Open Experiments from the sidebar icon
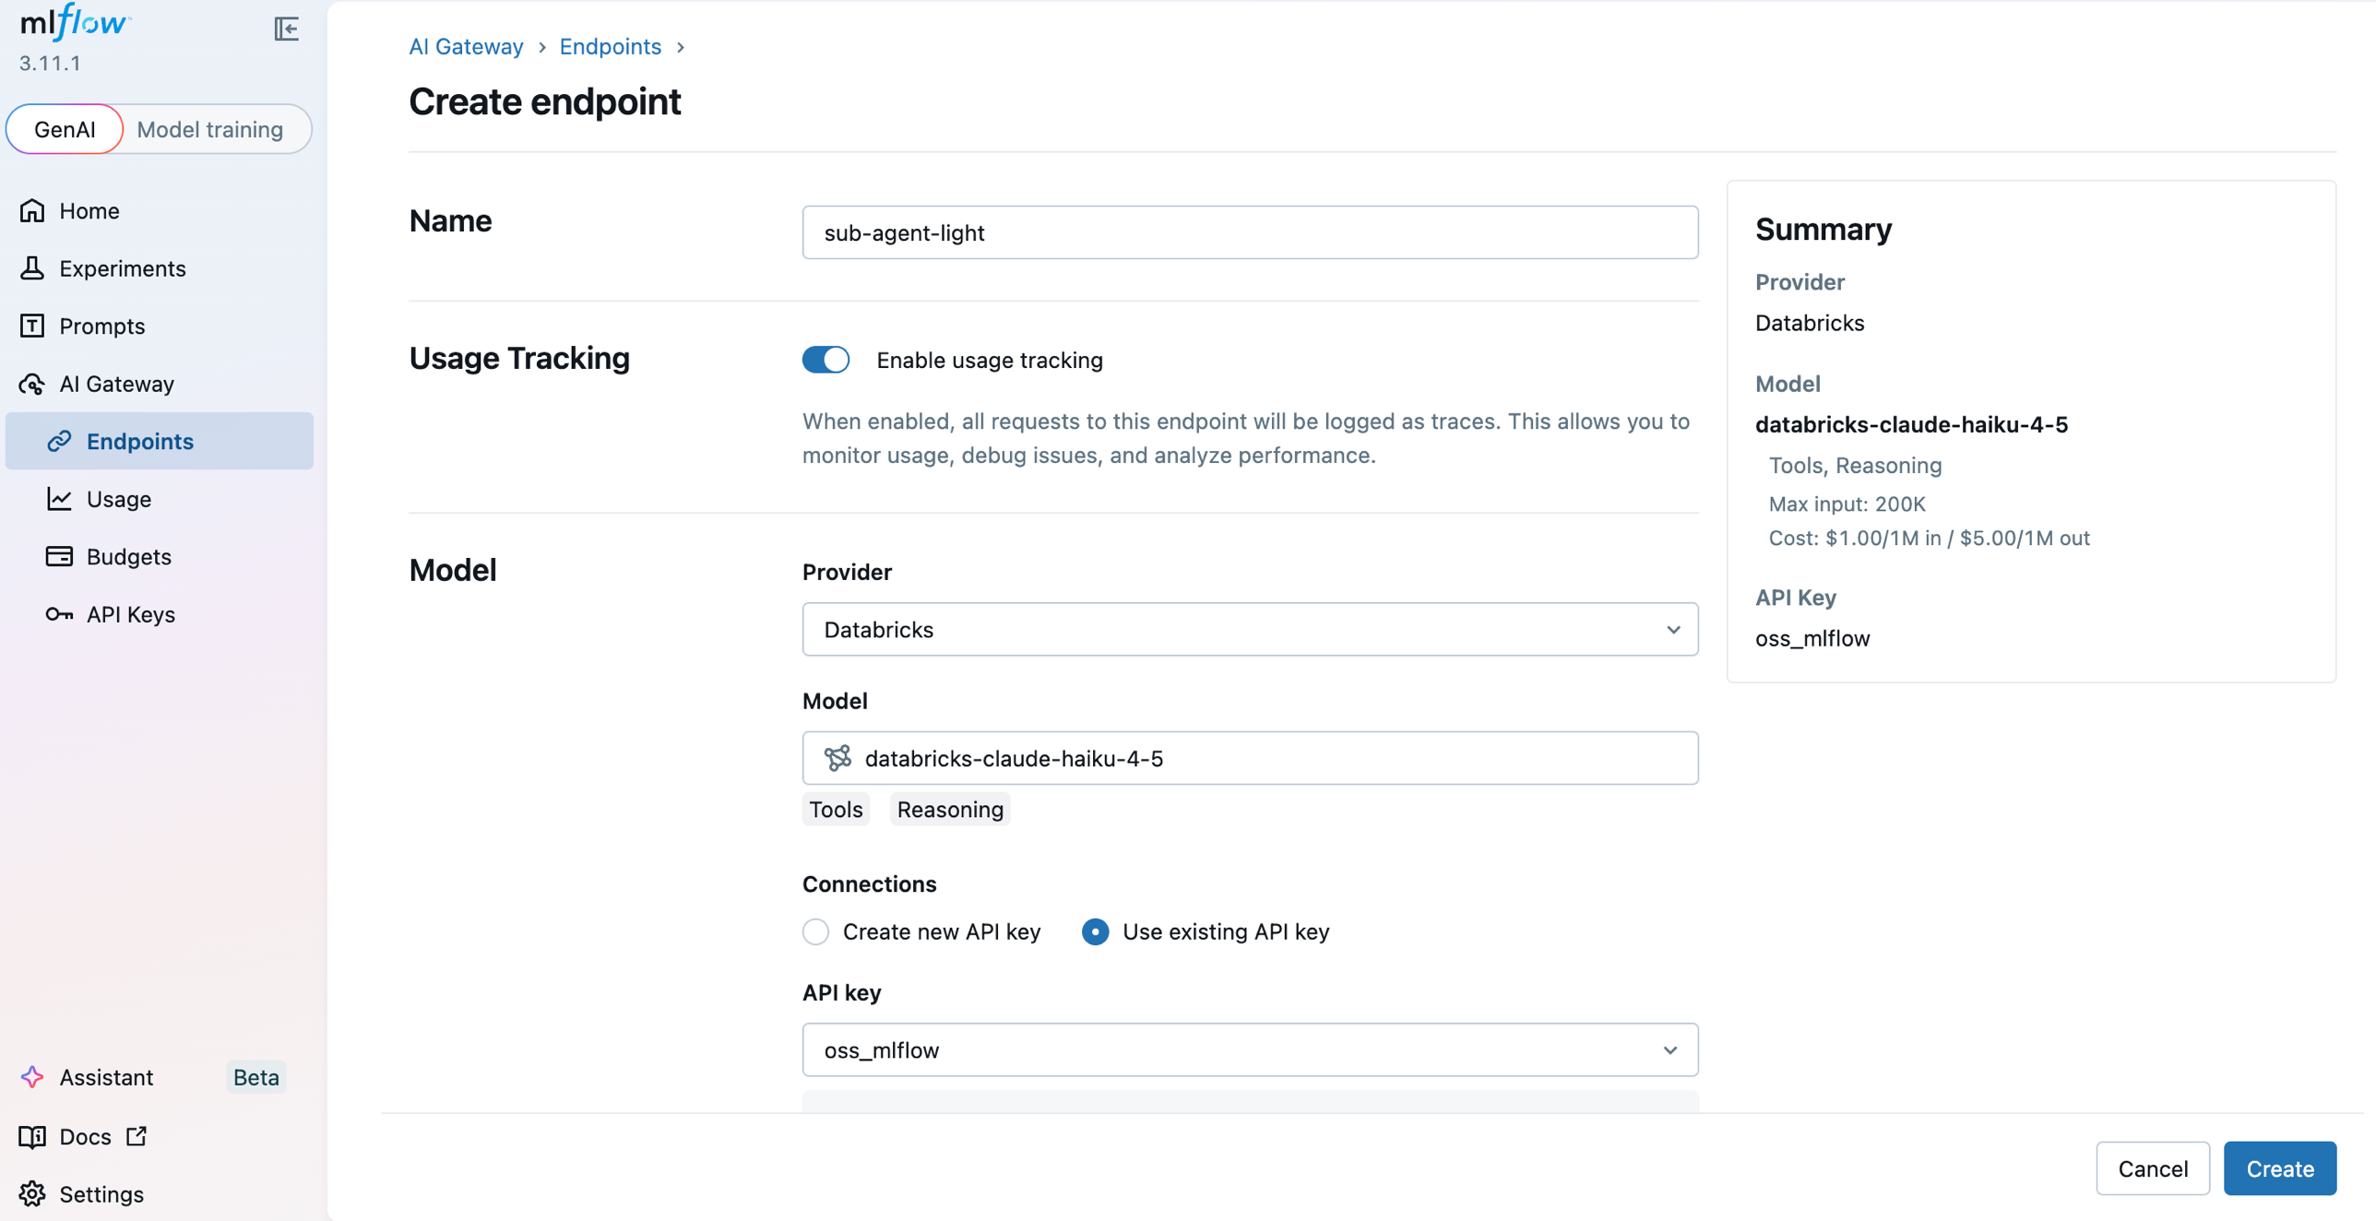 point(31,268)
